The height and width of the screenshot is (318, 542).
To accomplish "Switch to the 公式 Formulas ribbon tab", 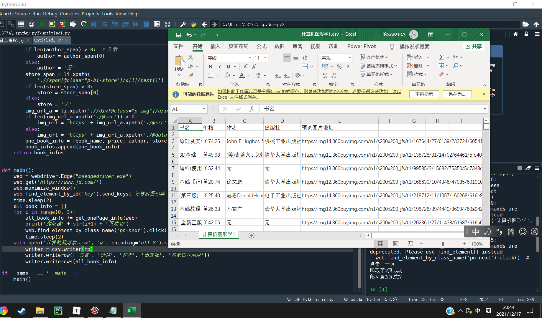I will 262,46.
